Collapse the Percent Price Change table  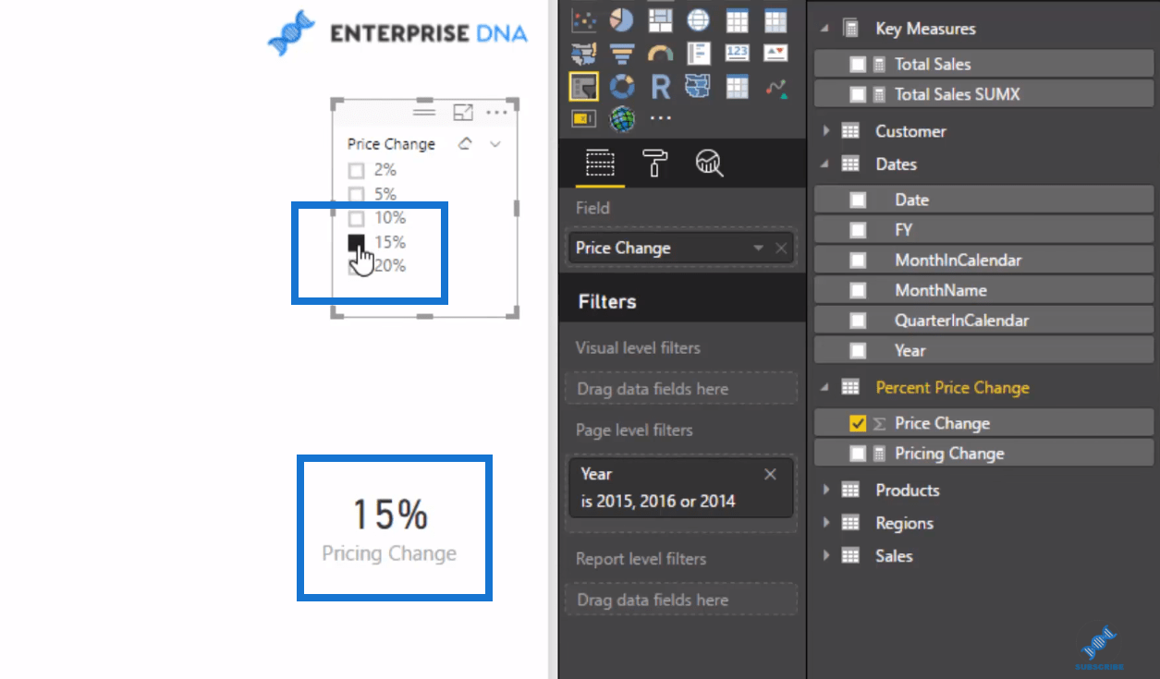[x=824, y=388]
